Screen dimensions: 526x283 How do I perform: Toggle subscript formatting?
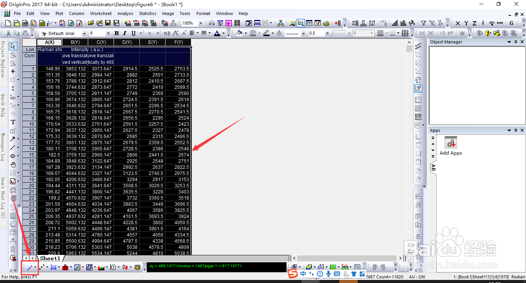(150, 33)
